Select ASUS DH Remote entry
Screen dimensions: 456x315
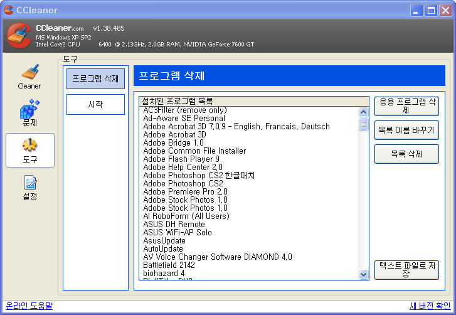point(174,224)
